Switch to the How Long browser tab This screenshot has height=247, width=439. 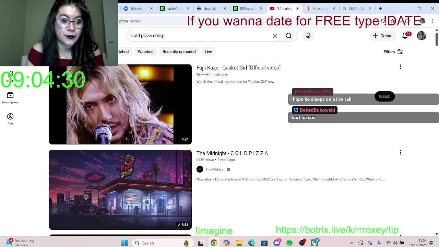(320, 9)
